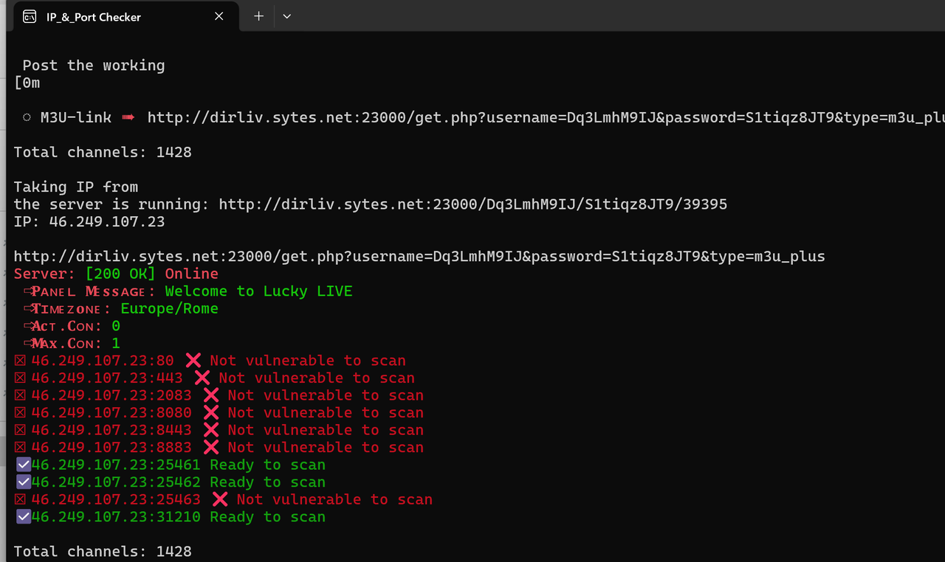The width and height of the screenshot is (945, 562).
Task: Click the checkmark icon beside port 31210
Action: [24, 517]
